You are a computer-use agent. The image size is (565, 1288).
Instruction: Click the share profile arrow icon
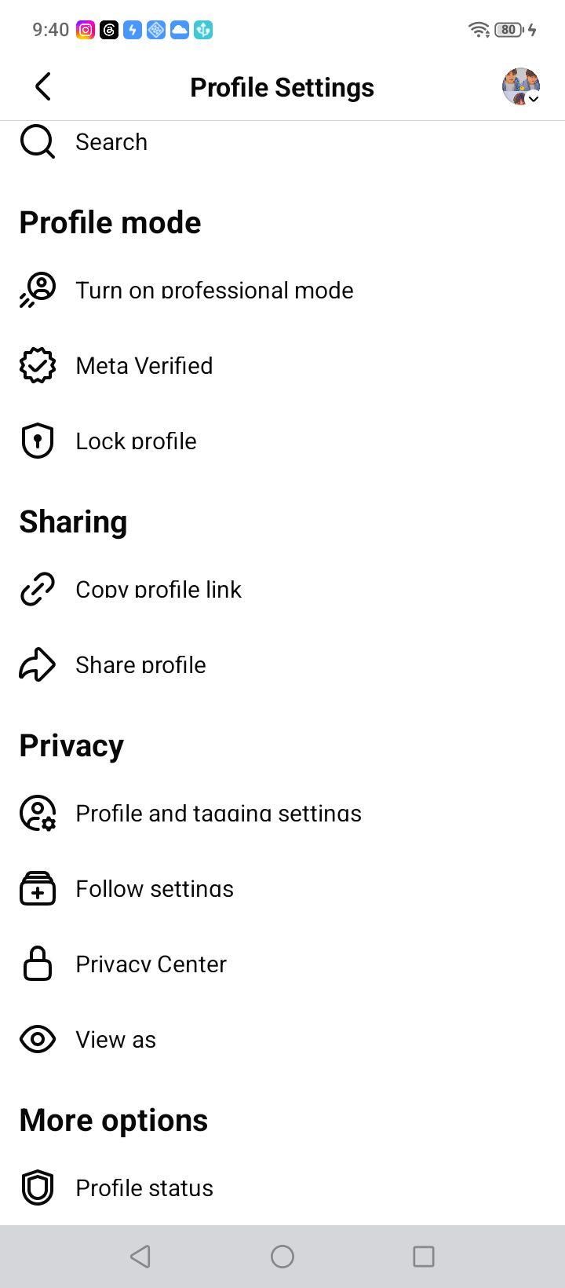point(37,664)
